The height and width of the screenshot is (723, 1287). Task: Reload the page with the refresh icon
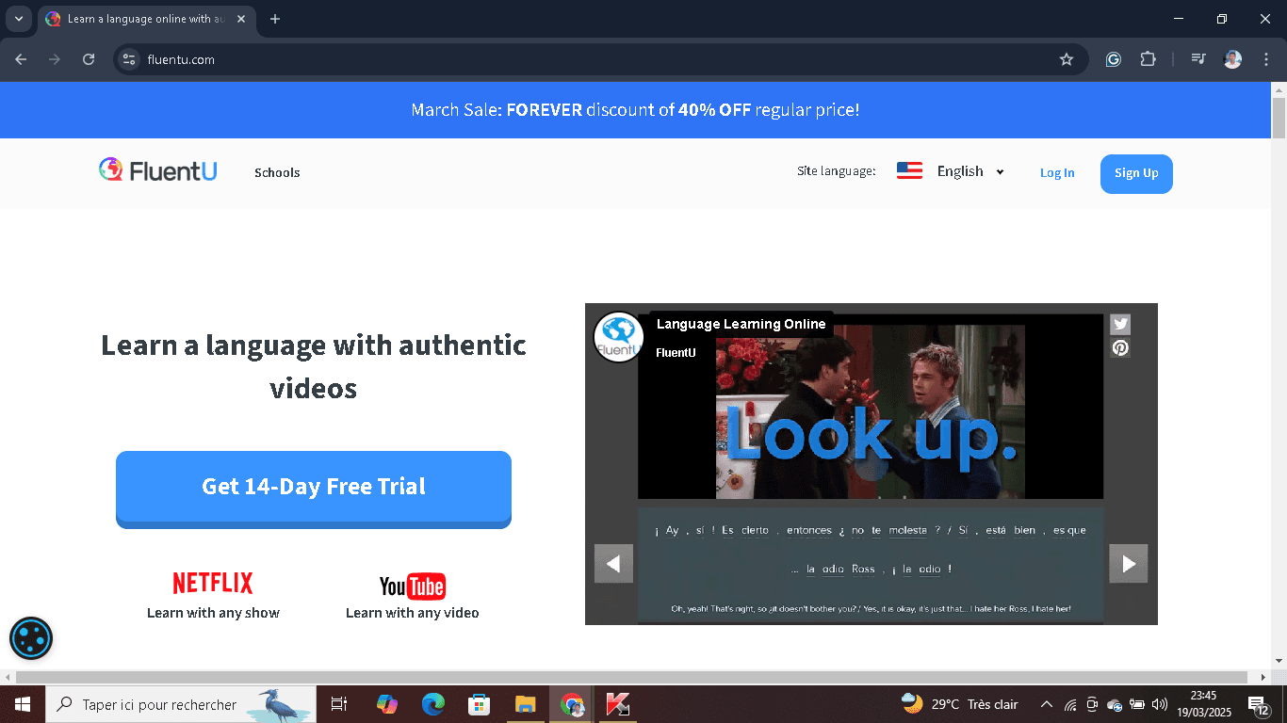click(89, 59)
